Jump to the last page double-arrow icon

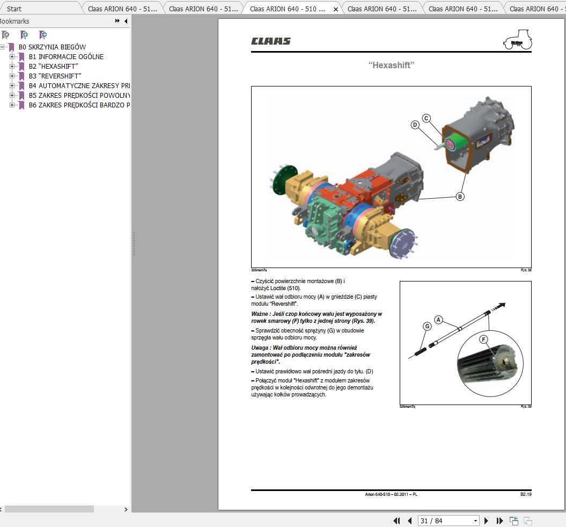coord(499,520)
